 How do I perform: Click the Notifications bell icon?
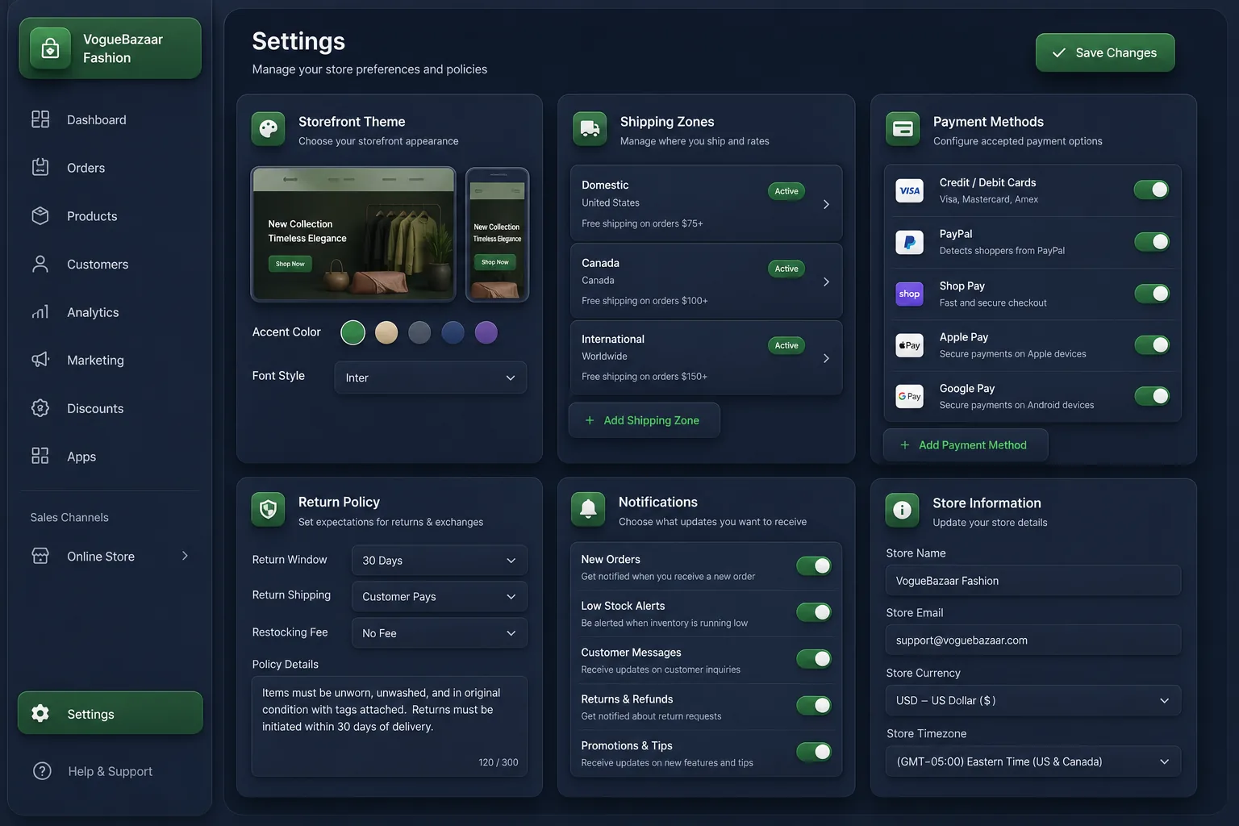589,510
